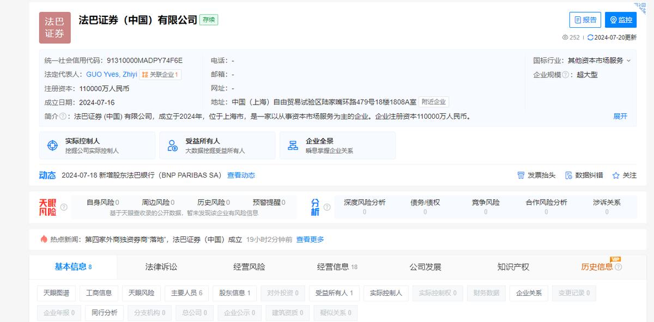Click the help icon next to 企业规模
Screen dimensions: 654x322
pos(565,75)
